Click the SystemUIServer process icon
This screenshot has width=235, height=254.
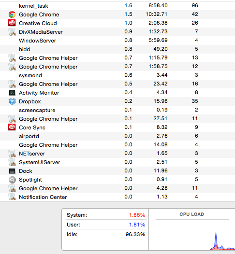(12, 162)
